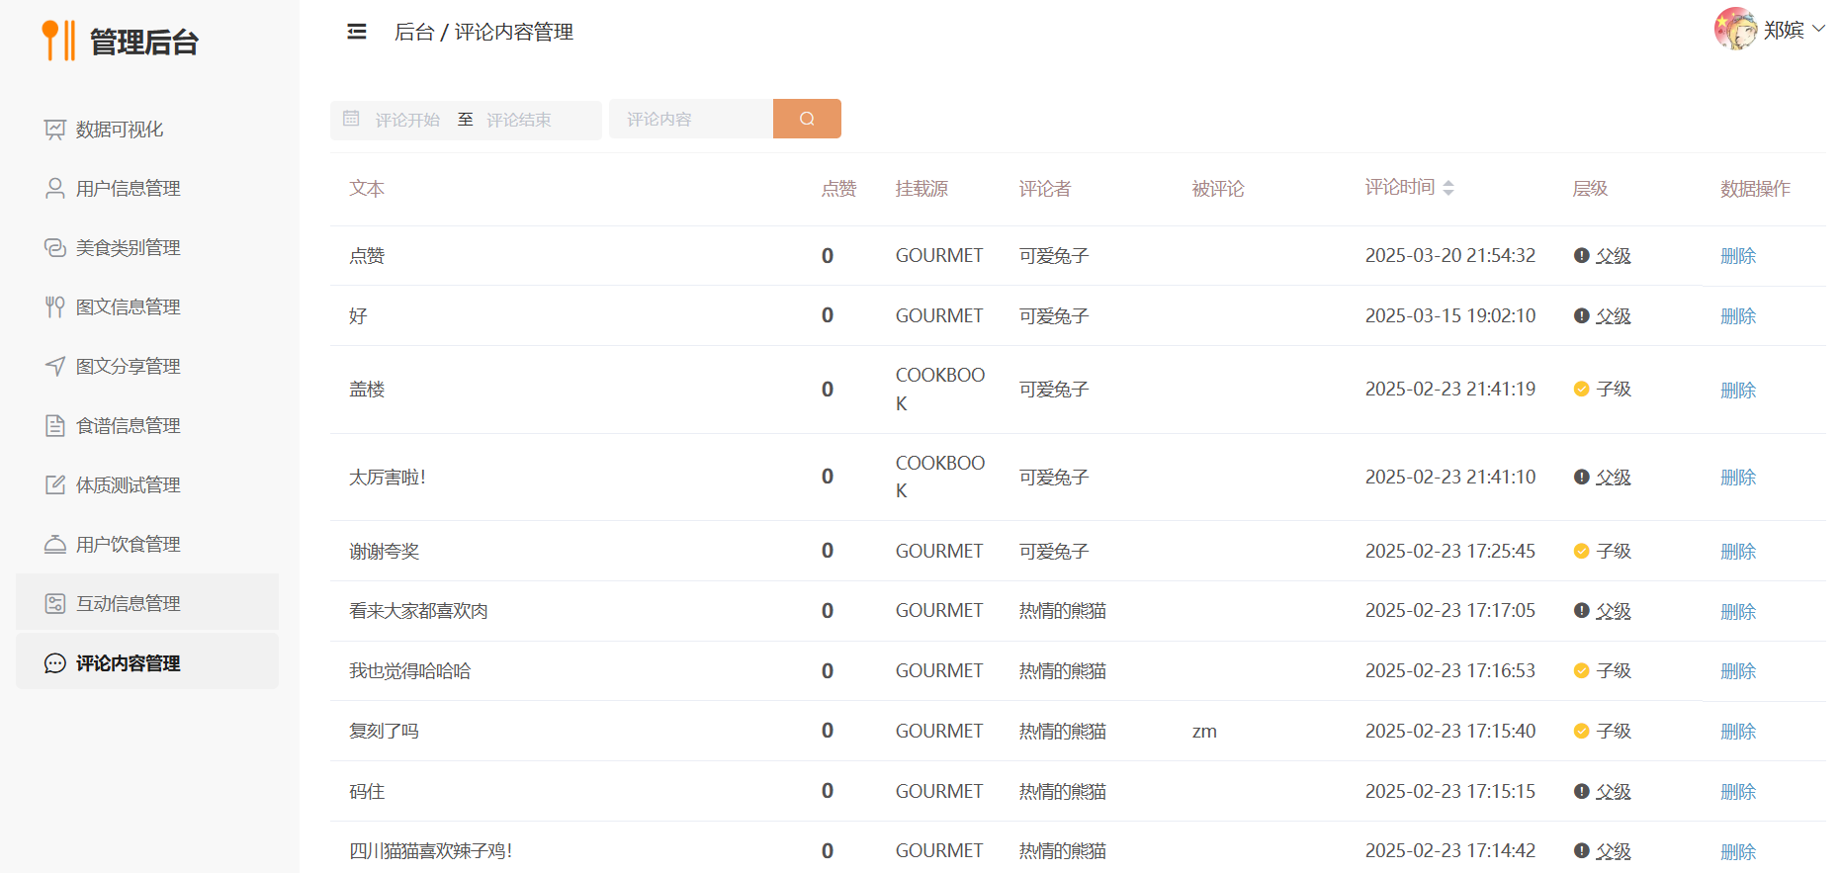Sort by 评论时间 using sort arrows

1448,188
